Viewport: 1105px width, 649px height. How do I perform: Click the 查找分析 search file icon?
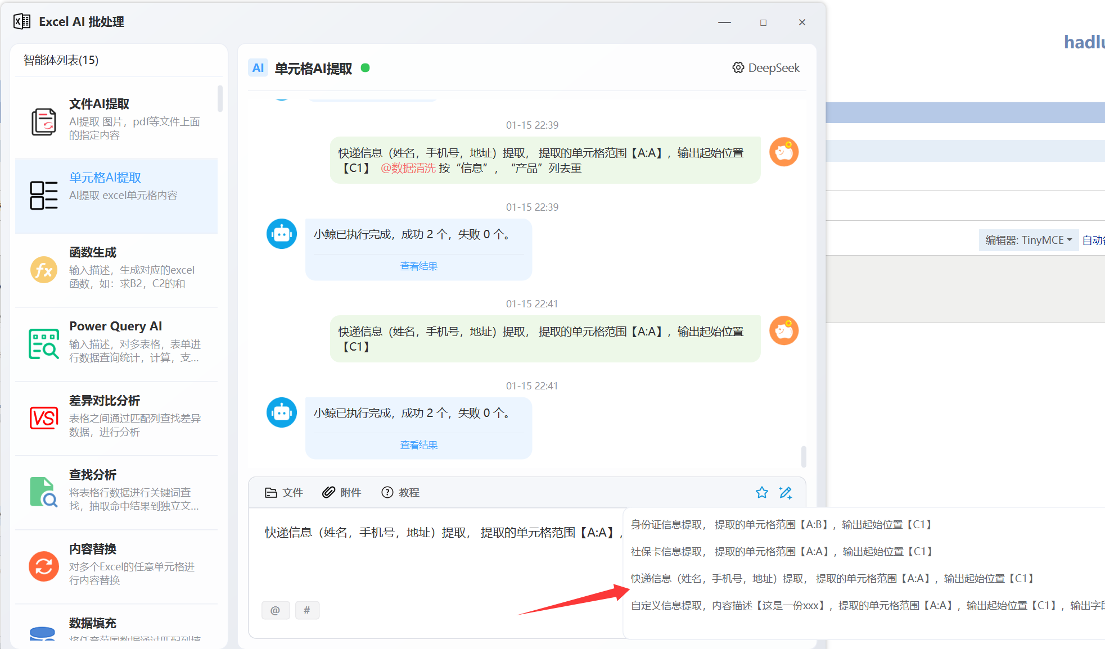pyautogui.click(x=44, y=492)
